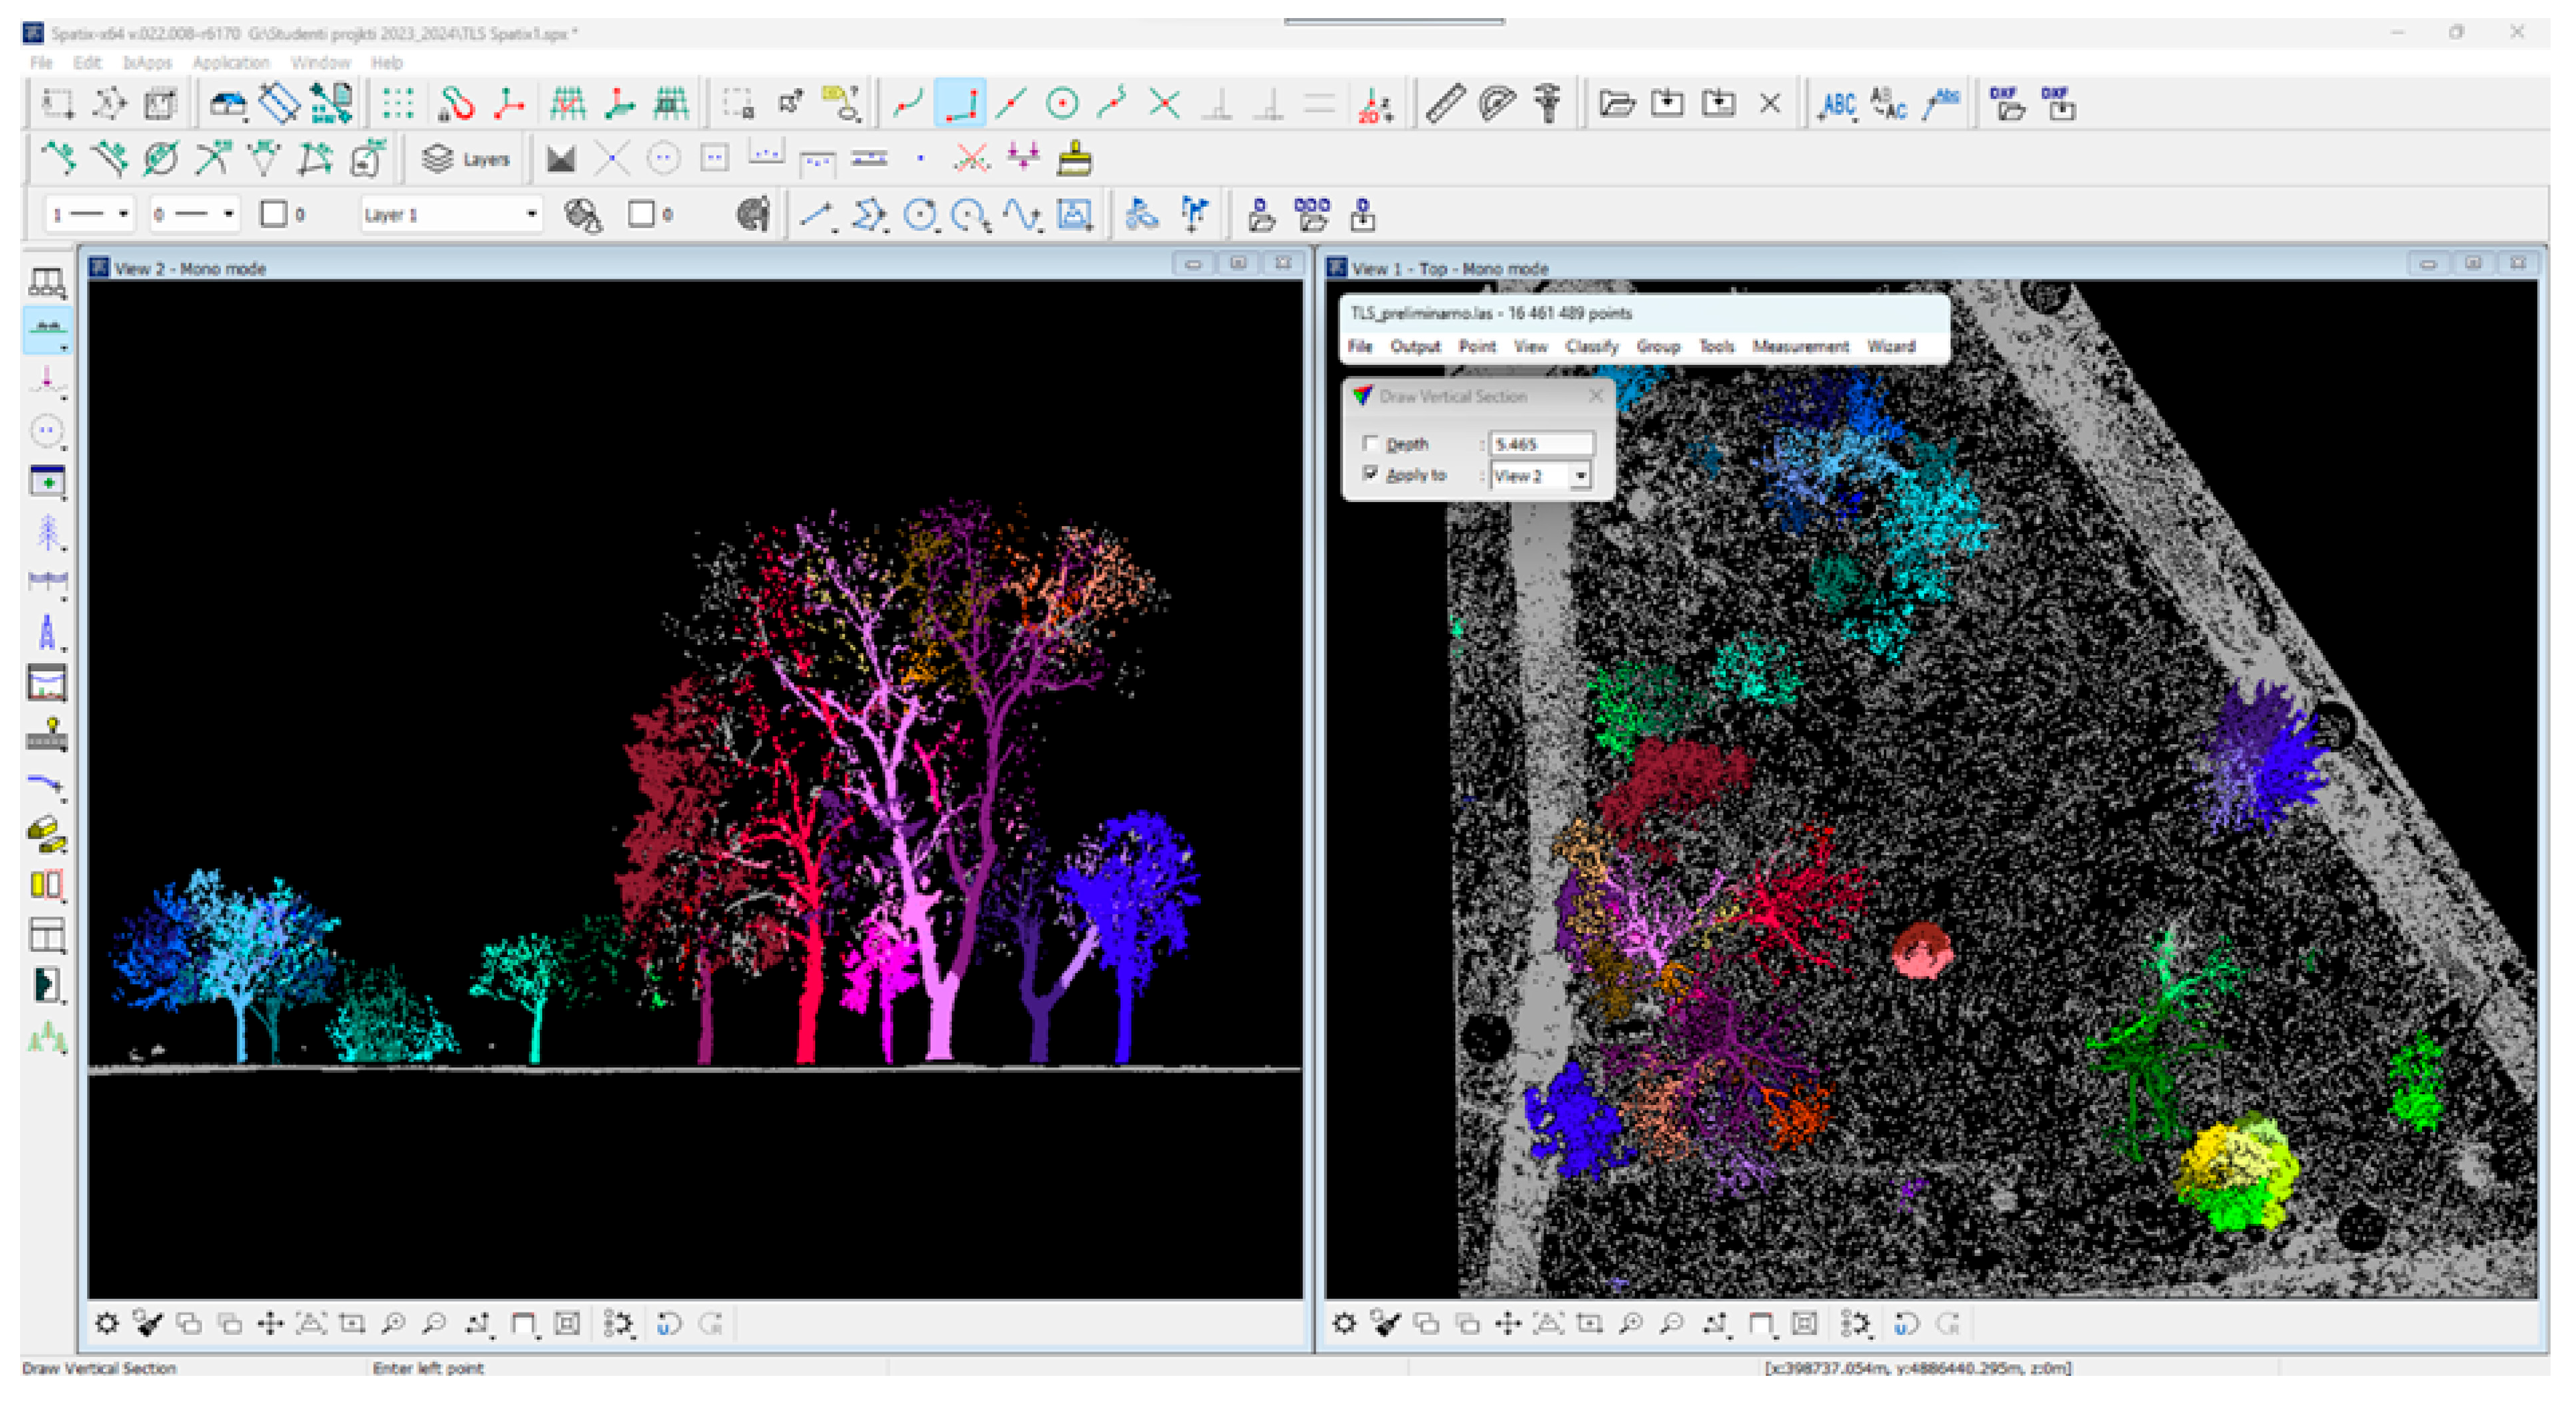The height and width of the screenshot is (1408, 2576).
Task: Uncheck the Apply to option
Action: (1372, 475)
